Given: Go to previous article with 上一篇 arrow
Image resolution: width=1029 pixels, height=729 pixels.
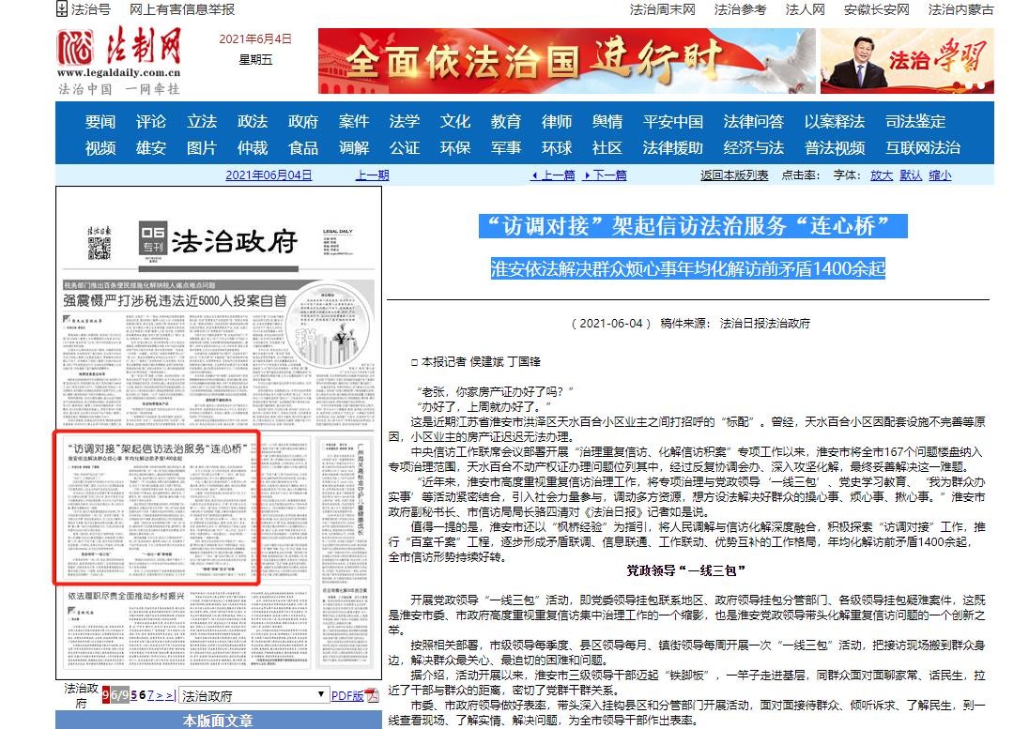Looking at the screenshot, I should tap(553, 175).
